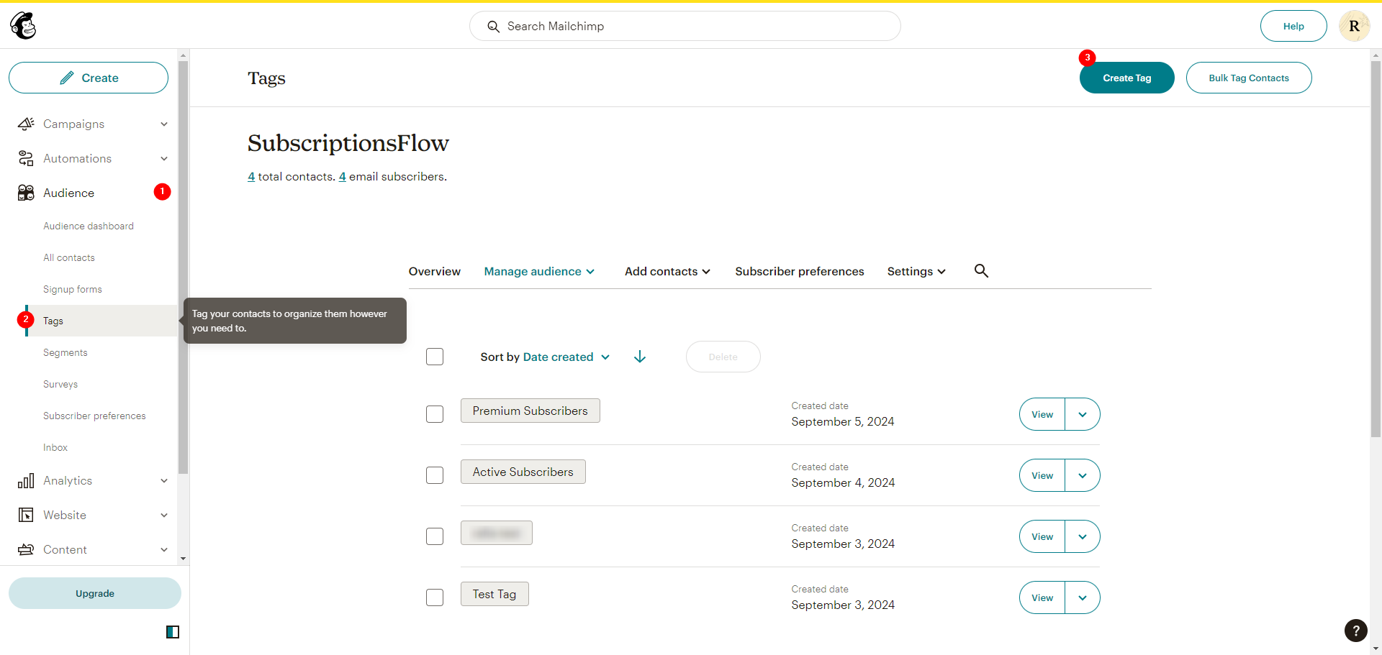The width and height of the screenshot is (1382, 655).
Task: Open the question mark help bubble
Action: [1356, 631]
